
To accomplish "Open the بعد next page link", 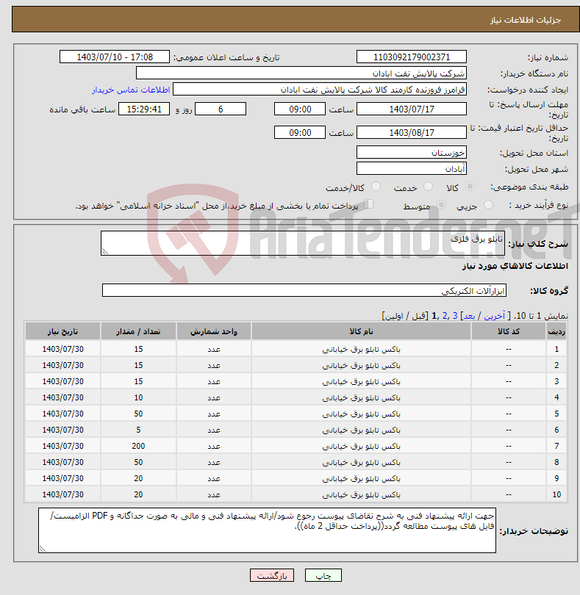I will pyautogui.click(x=469, y=316).
